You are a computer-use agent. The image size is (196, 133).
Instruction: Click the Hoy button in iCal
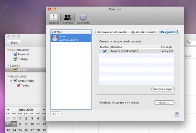[14, 43]
